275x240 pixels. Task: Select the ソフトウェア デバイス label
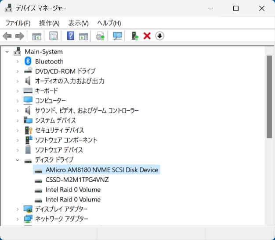point(59,150)
